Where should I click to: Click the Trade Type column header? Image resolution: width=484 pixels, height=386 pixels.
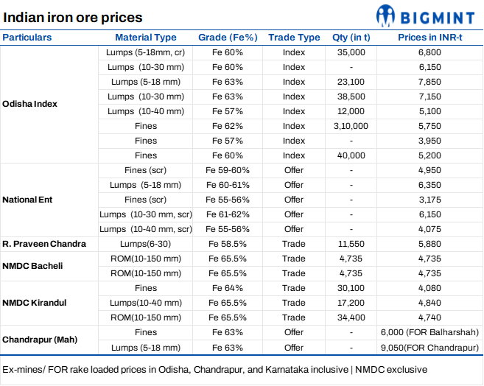pyautogui.click(x=294, y=38)
